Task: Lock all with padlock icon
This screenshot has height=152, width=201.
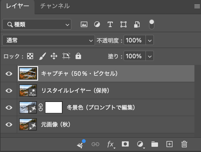Action: click(x=78, y=56)
